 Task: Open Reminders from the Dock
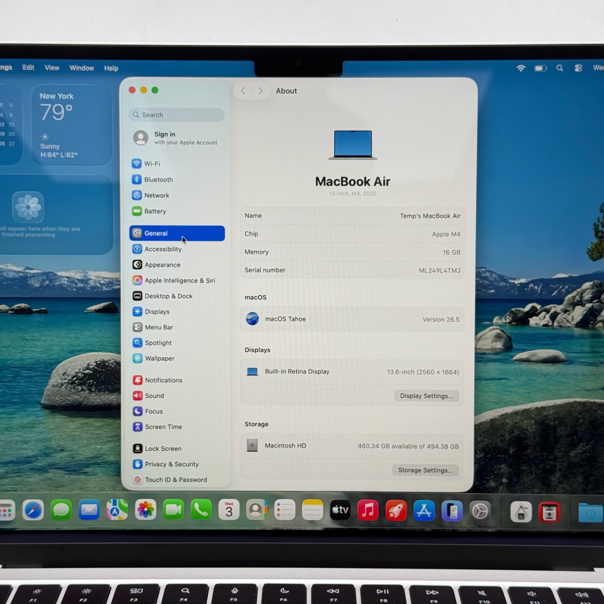click(x=285, y=510)
